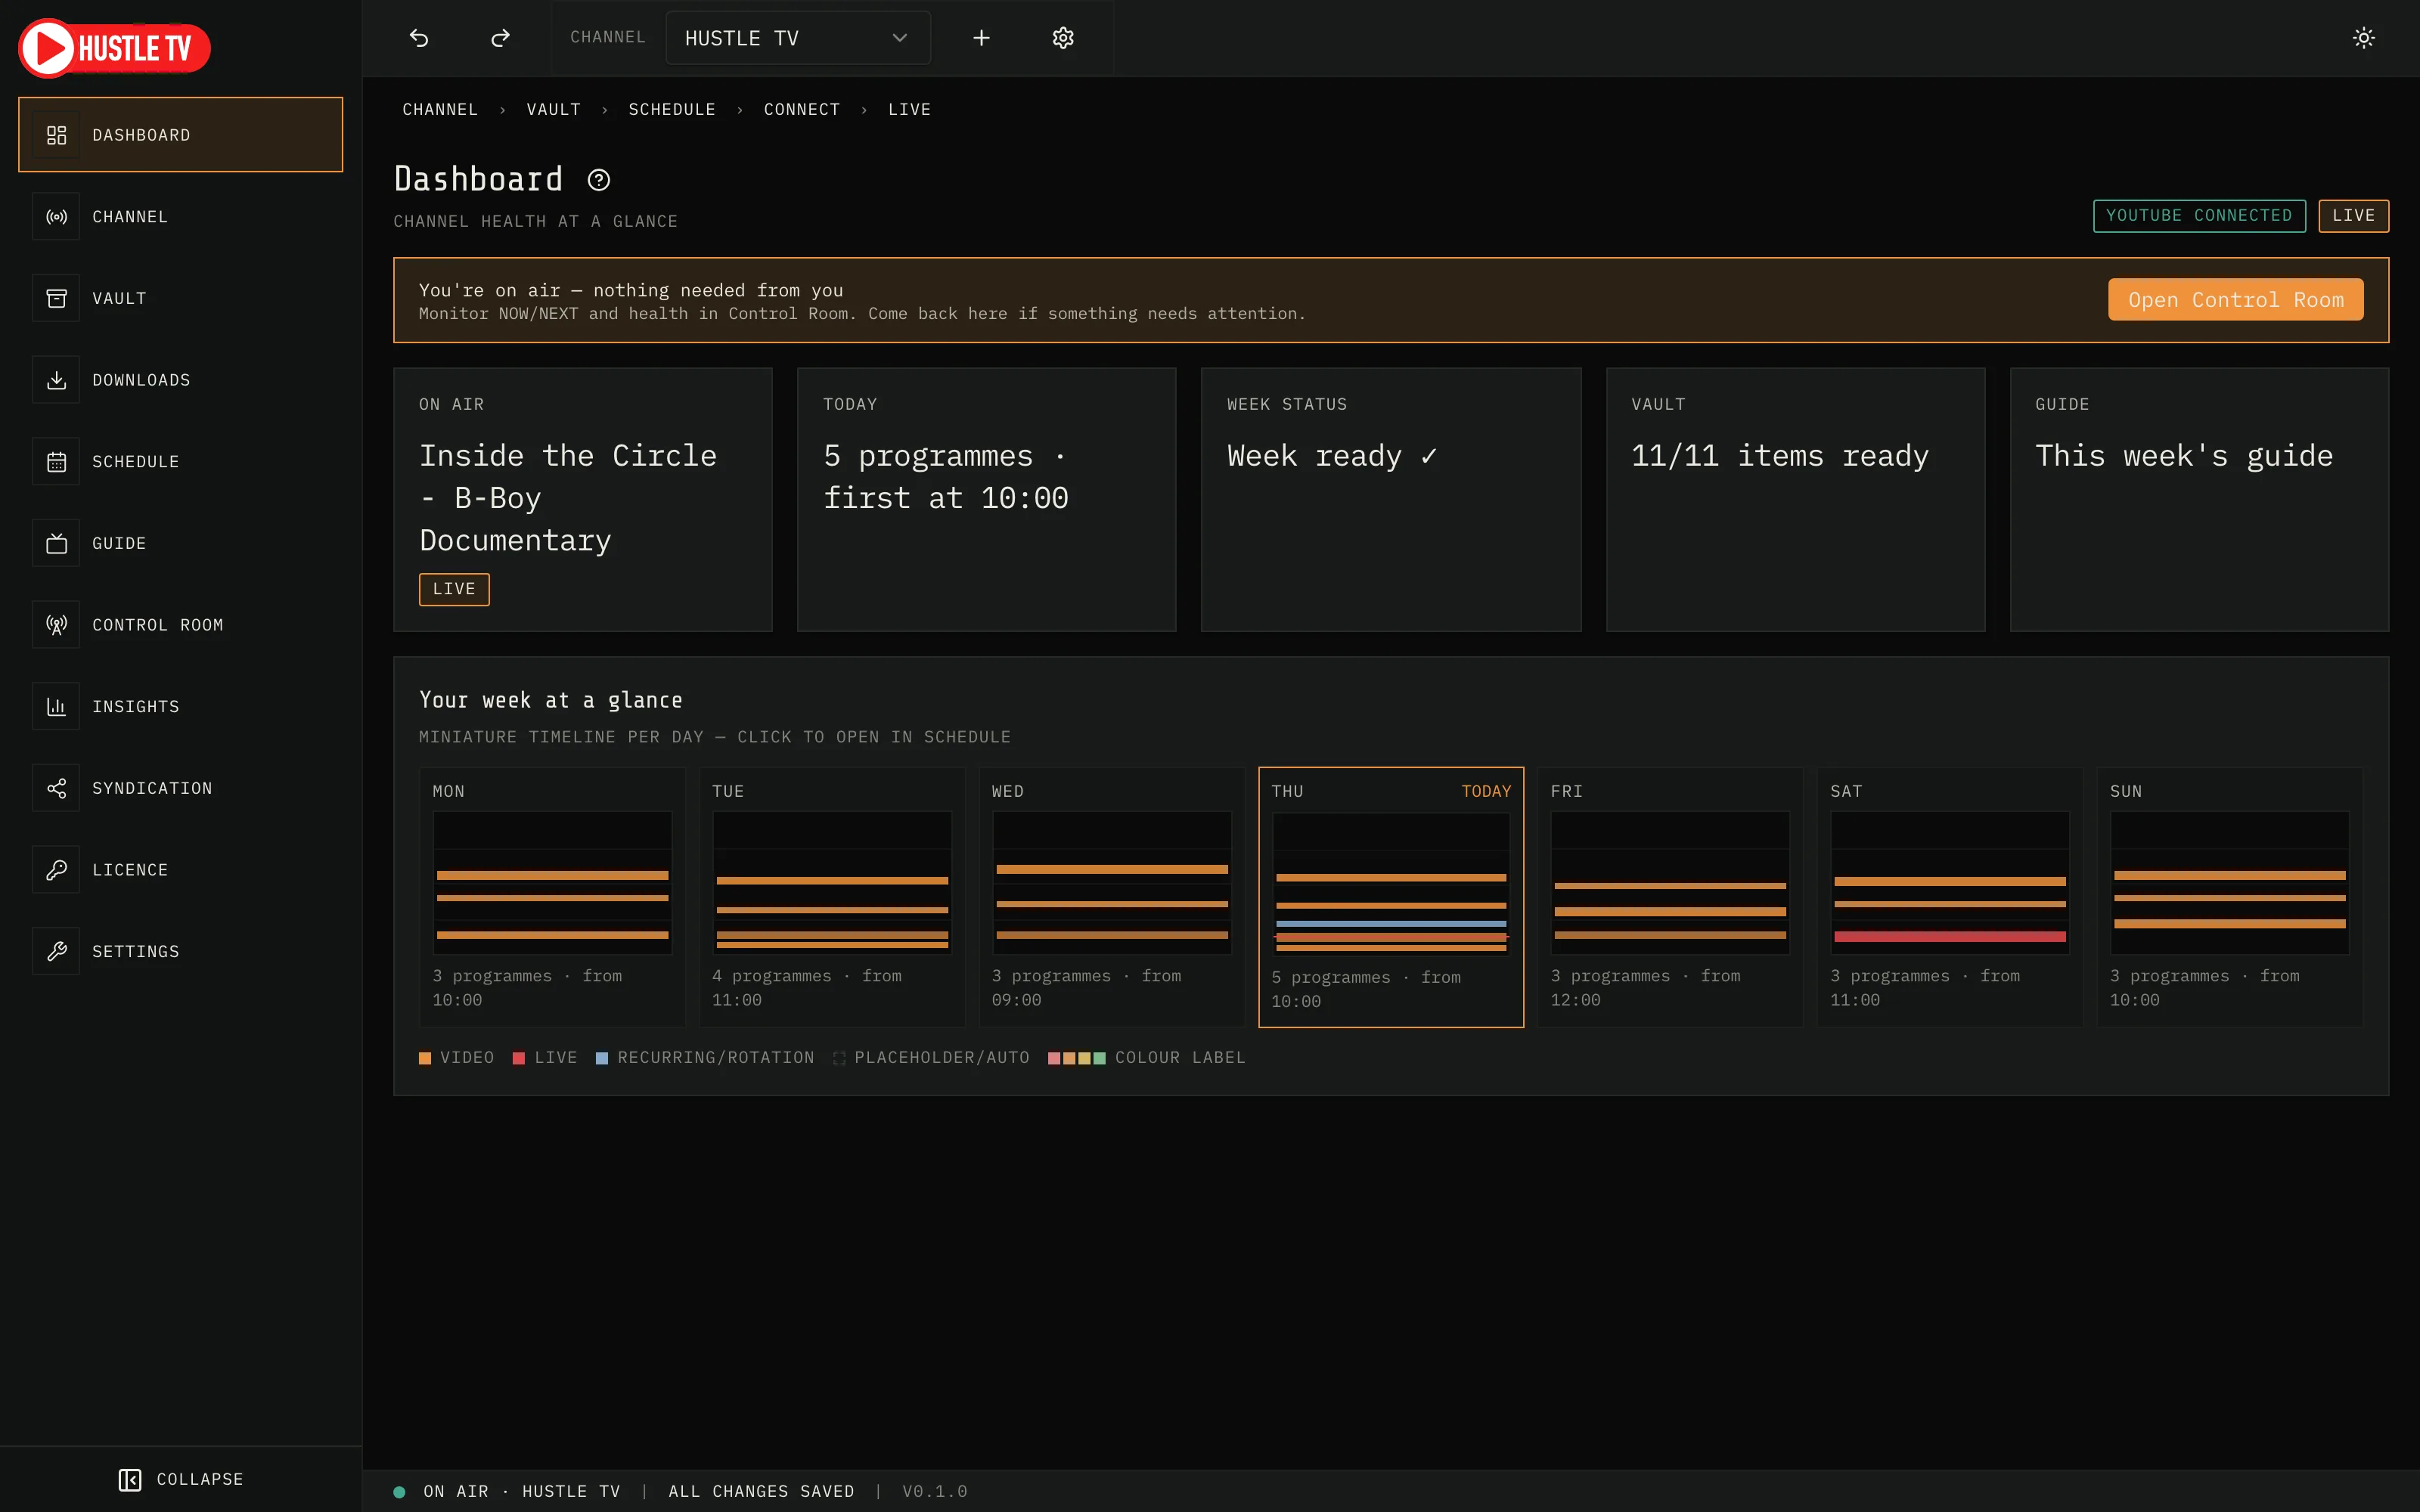Click the Settings wrench icon
2420x1512 pixels.
(x=56, y=952)
